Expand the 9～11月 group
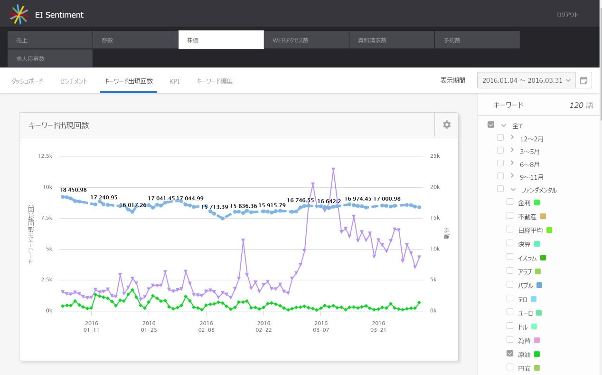The width and height of the screenshot is (602, 375). [512, 175]
